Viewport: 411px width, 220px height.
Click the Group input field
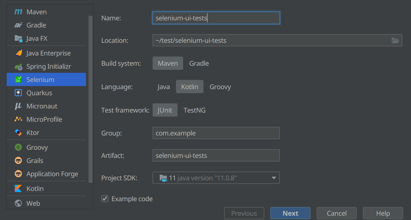click(x=216, y=133)
